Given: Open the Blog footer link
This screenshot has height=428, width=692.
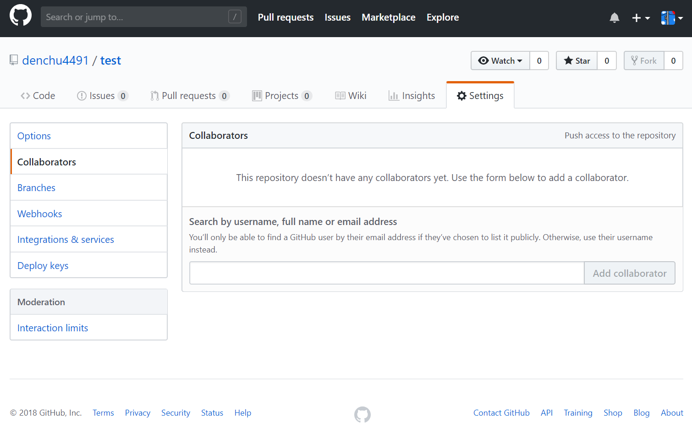Looking at the screenshot, I should [x=642, y=413].
